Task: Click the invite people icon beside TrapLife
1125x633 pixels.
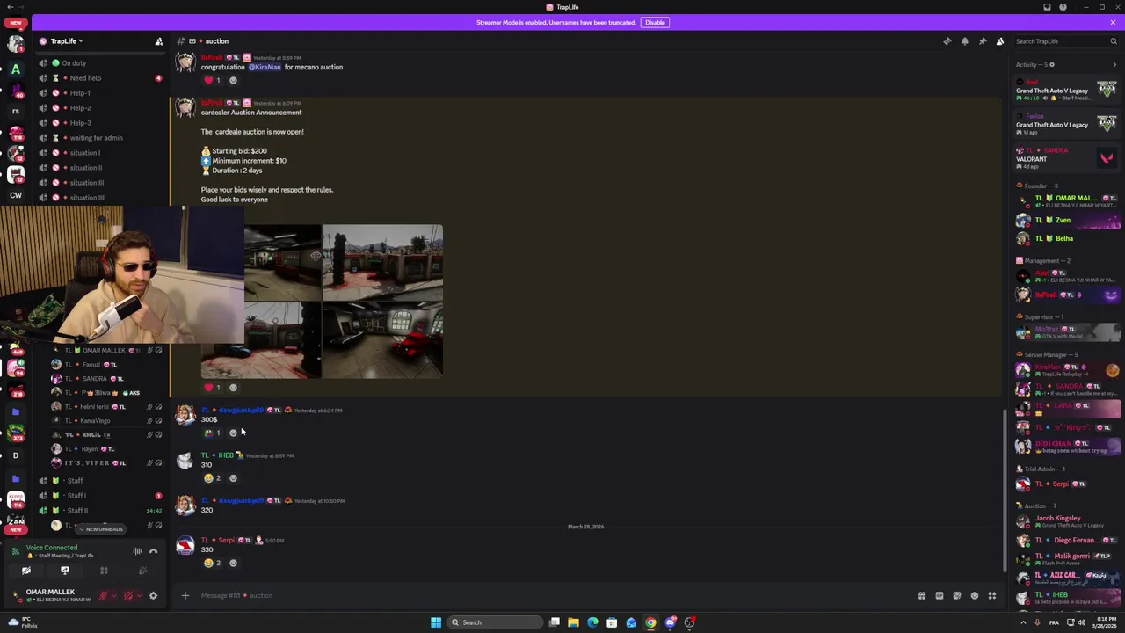Action: point(159,41)
